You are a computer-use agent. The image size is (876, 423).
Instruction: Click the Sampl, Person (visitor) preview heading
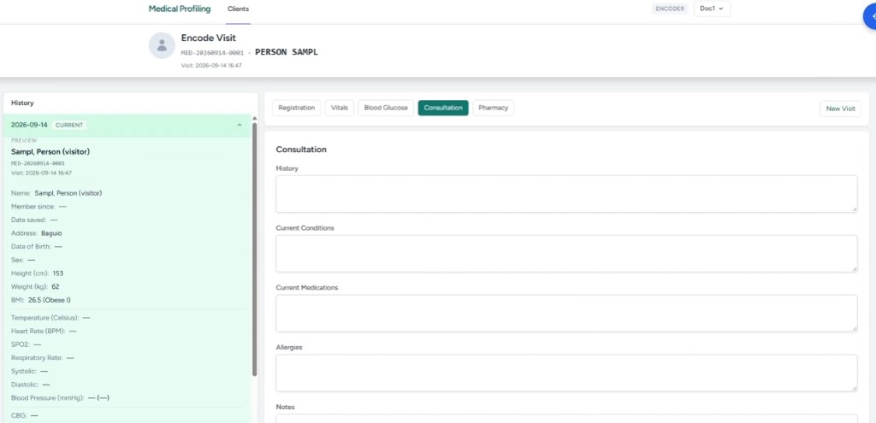pos(50,152)
